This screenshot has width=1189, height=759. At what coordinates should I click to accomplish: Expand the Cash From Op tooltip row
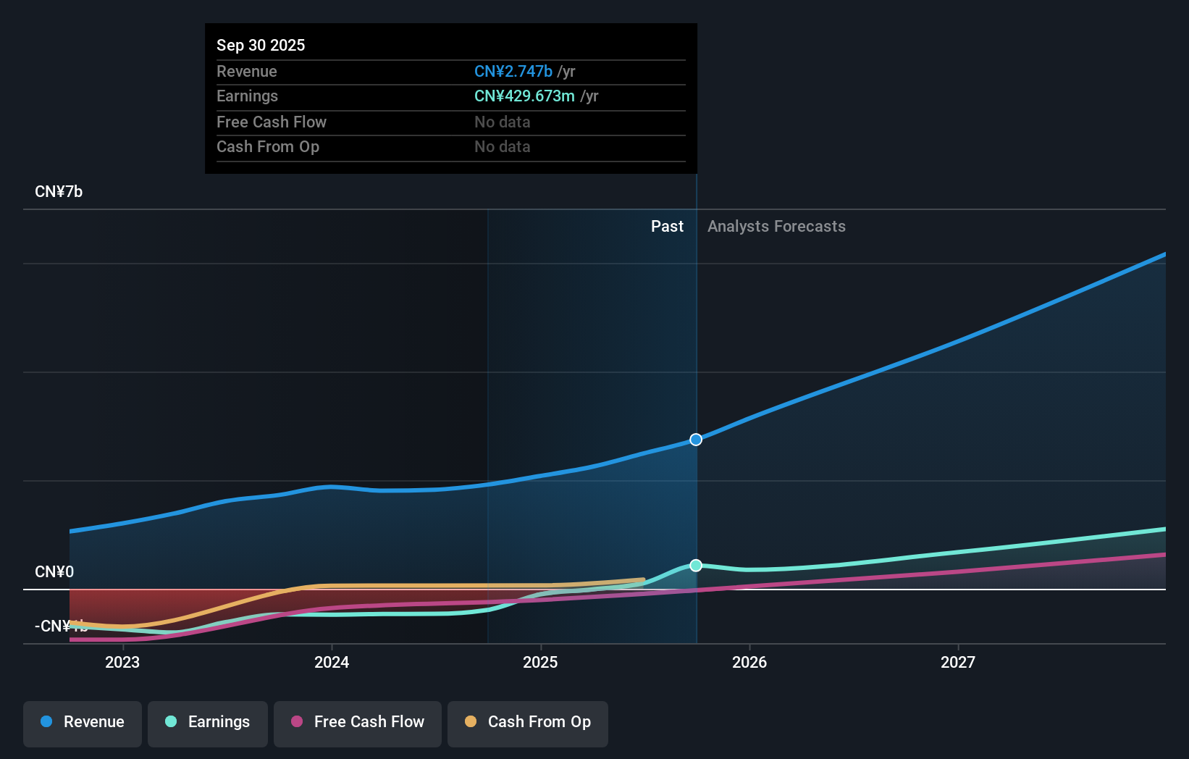[x=268, y=146]
